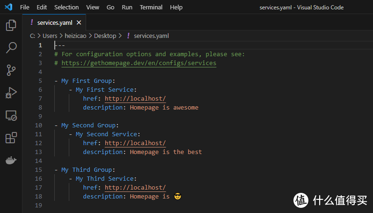This screenshot has width=373, height=213.
Task: Close the services.yaml editor tab
Action: 79,22
